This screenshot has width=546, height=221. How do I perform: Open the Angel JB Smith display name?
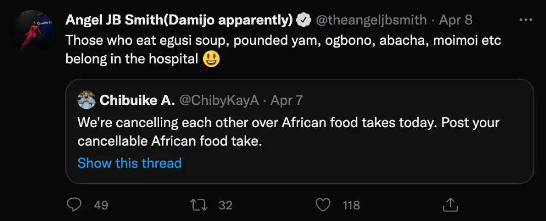click(179, 21)
